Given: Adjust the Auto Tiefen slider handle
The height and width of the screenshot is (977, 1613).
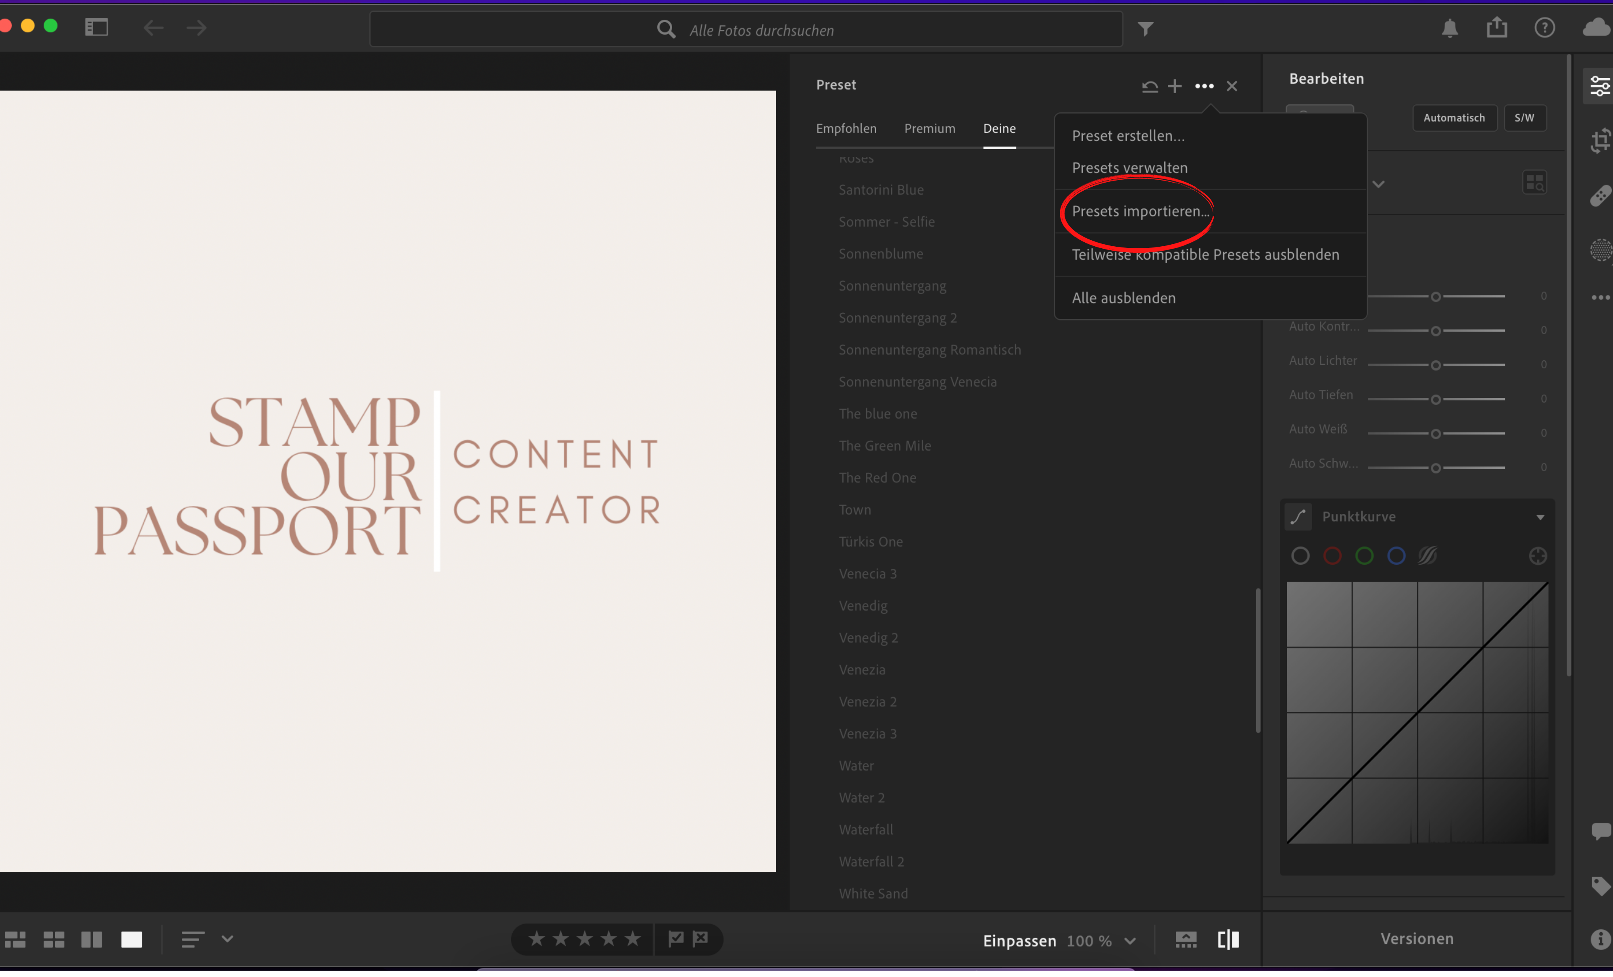Looking at the screenshot, I should pyautogui.click(x=1436, y=399).
